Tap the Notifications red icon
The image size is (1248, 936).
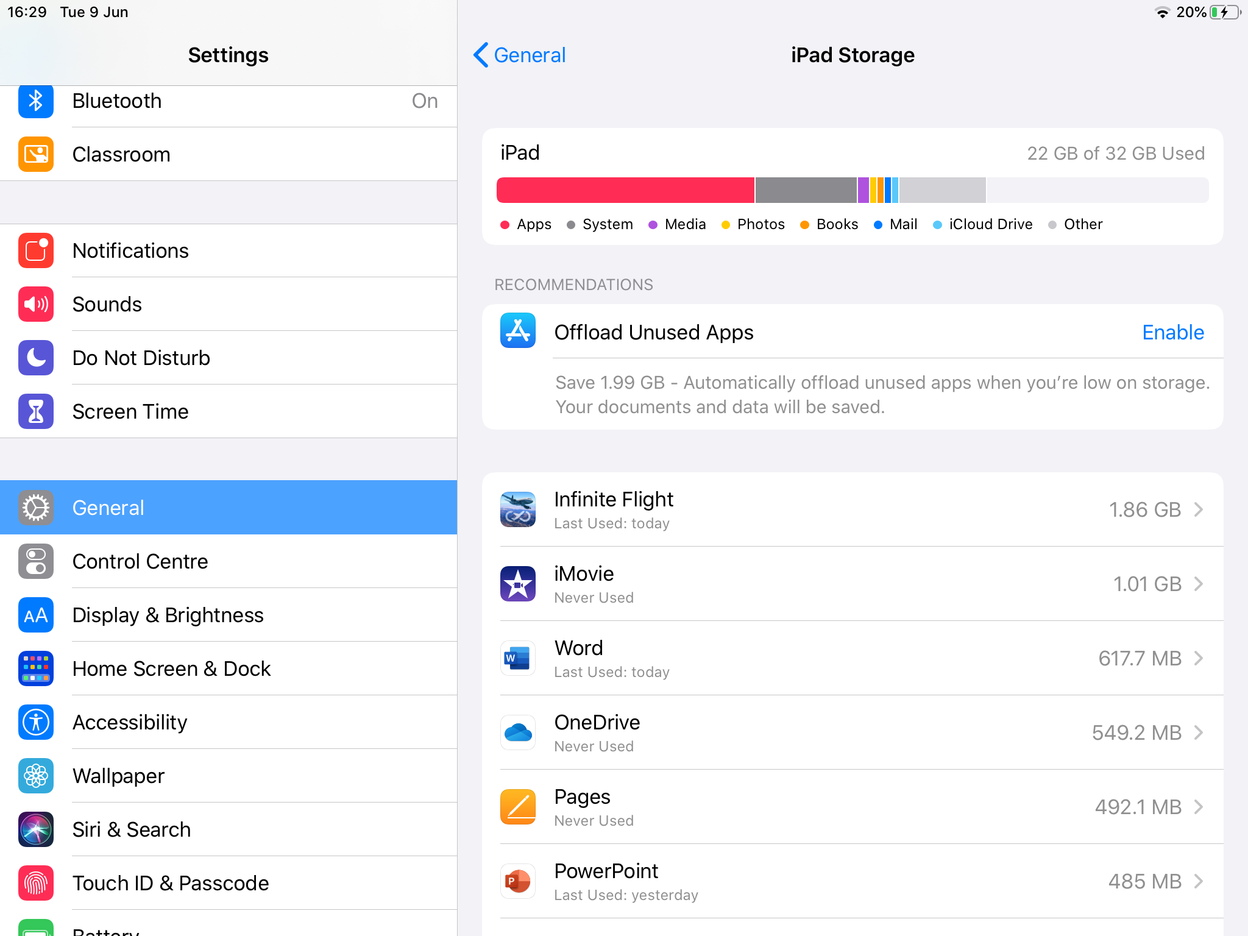(x=35, y=250)
